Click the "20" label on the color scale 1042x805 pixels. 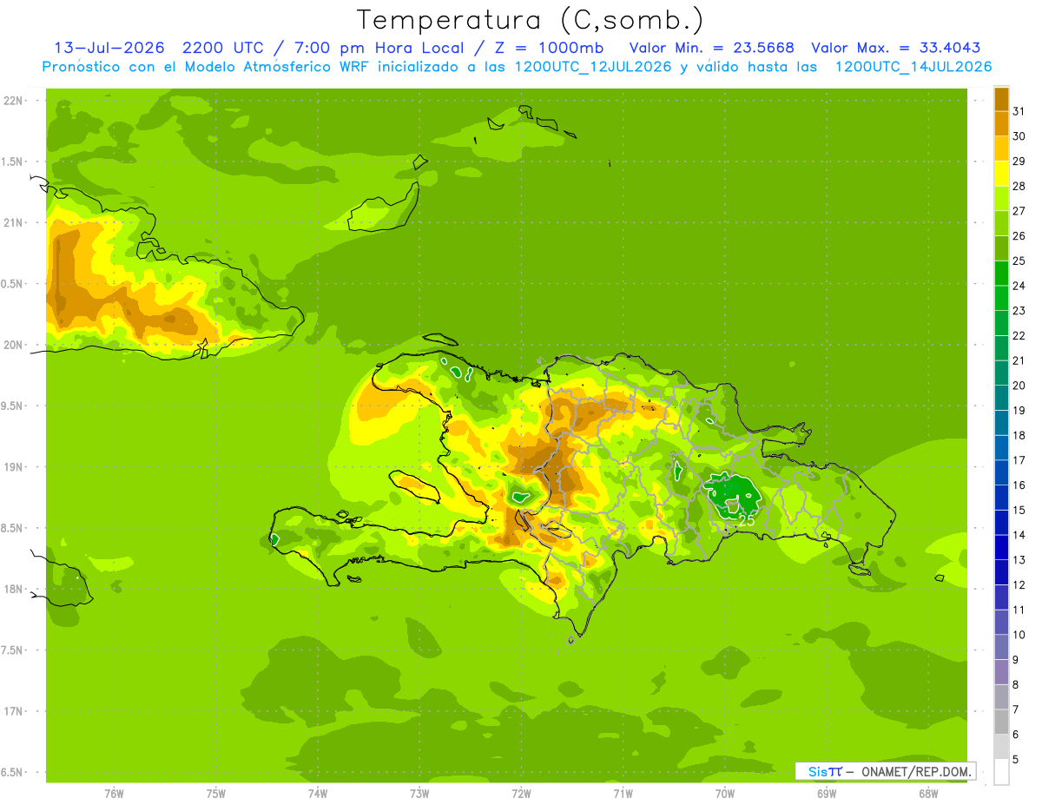click(1019, 386)
